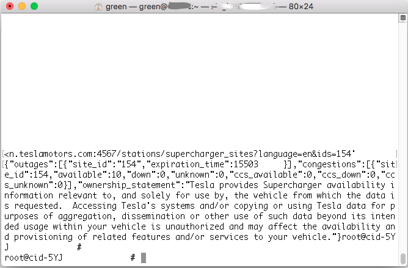Click the word 'Supercharger' in the statement
Screen dimensions: 408x268
click(292, 185)
